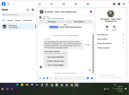Click the Aa message input field
The height and width of the screenshot is (95, 129).
[70, 78]
